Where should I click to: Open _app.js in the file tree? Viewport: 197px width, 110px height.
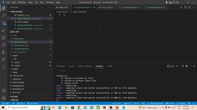pyautogui.click(x=30, y=62)
